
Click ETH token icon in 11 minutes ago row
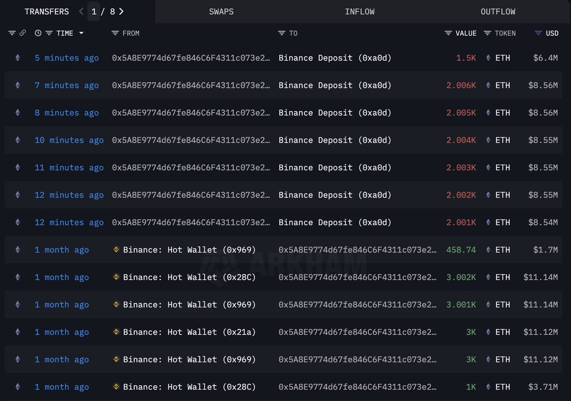(488, 168)
